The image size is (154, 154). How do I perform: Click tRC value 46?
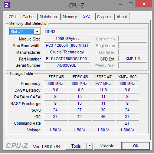click(103, 117)
